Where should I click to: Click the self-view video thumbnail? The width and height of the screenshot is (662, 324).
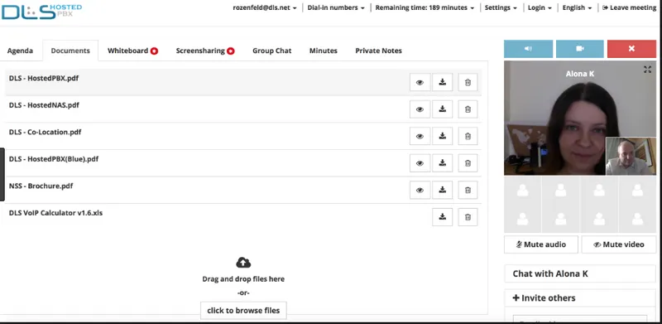click(x=631, y=156)
